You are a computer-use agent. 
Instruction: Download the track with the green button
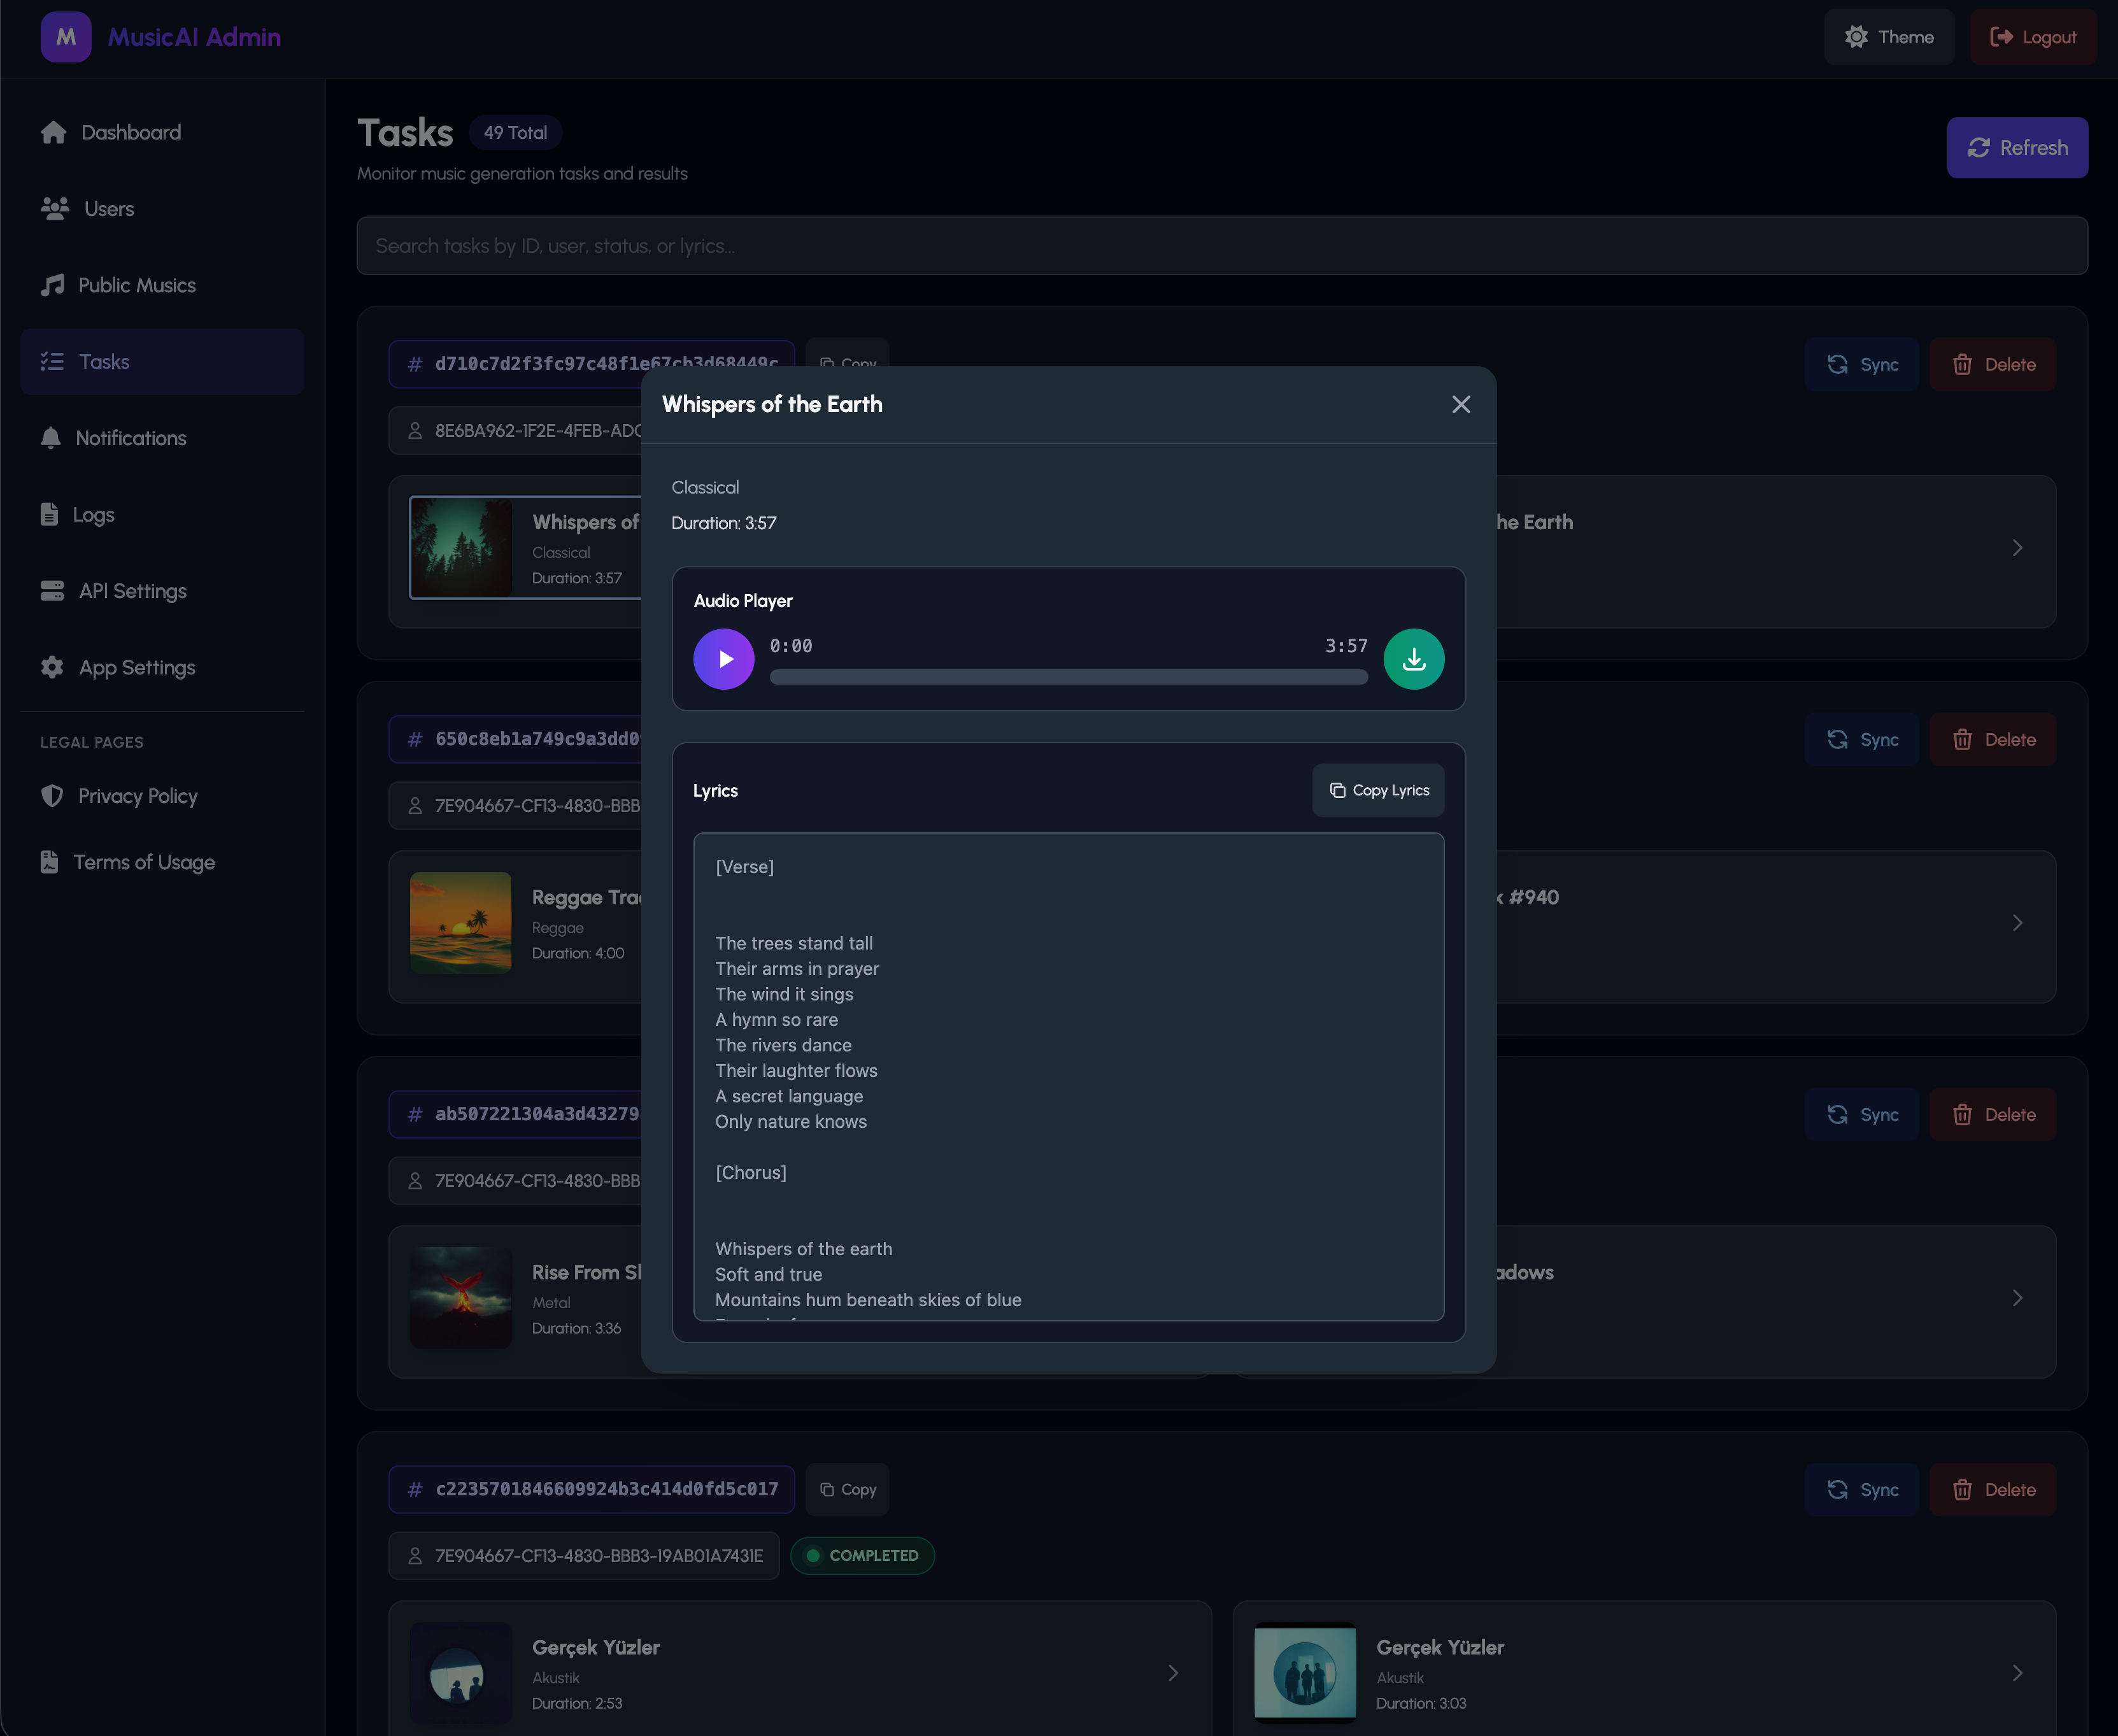point(1414,659)
